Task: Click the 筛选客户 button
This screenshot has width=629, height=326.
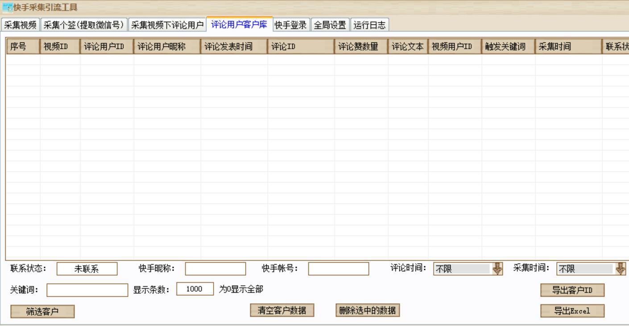Action: [x=42, y=310]
